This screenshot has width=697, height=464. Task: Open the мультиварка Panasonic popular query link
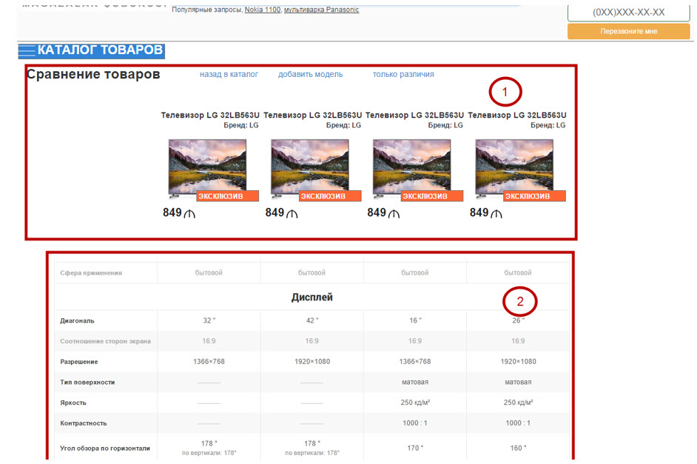321,10
